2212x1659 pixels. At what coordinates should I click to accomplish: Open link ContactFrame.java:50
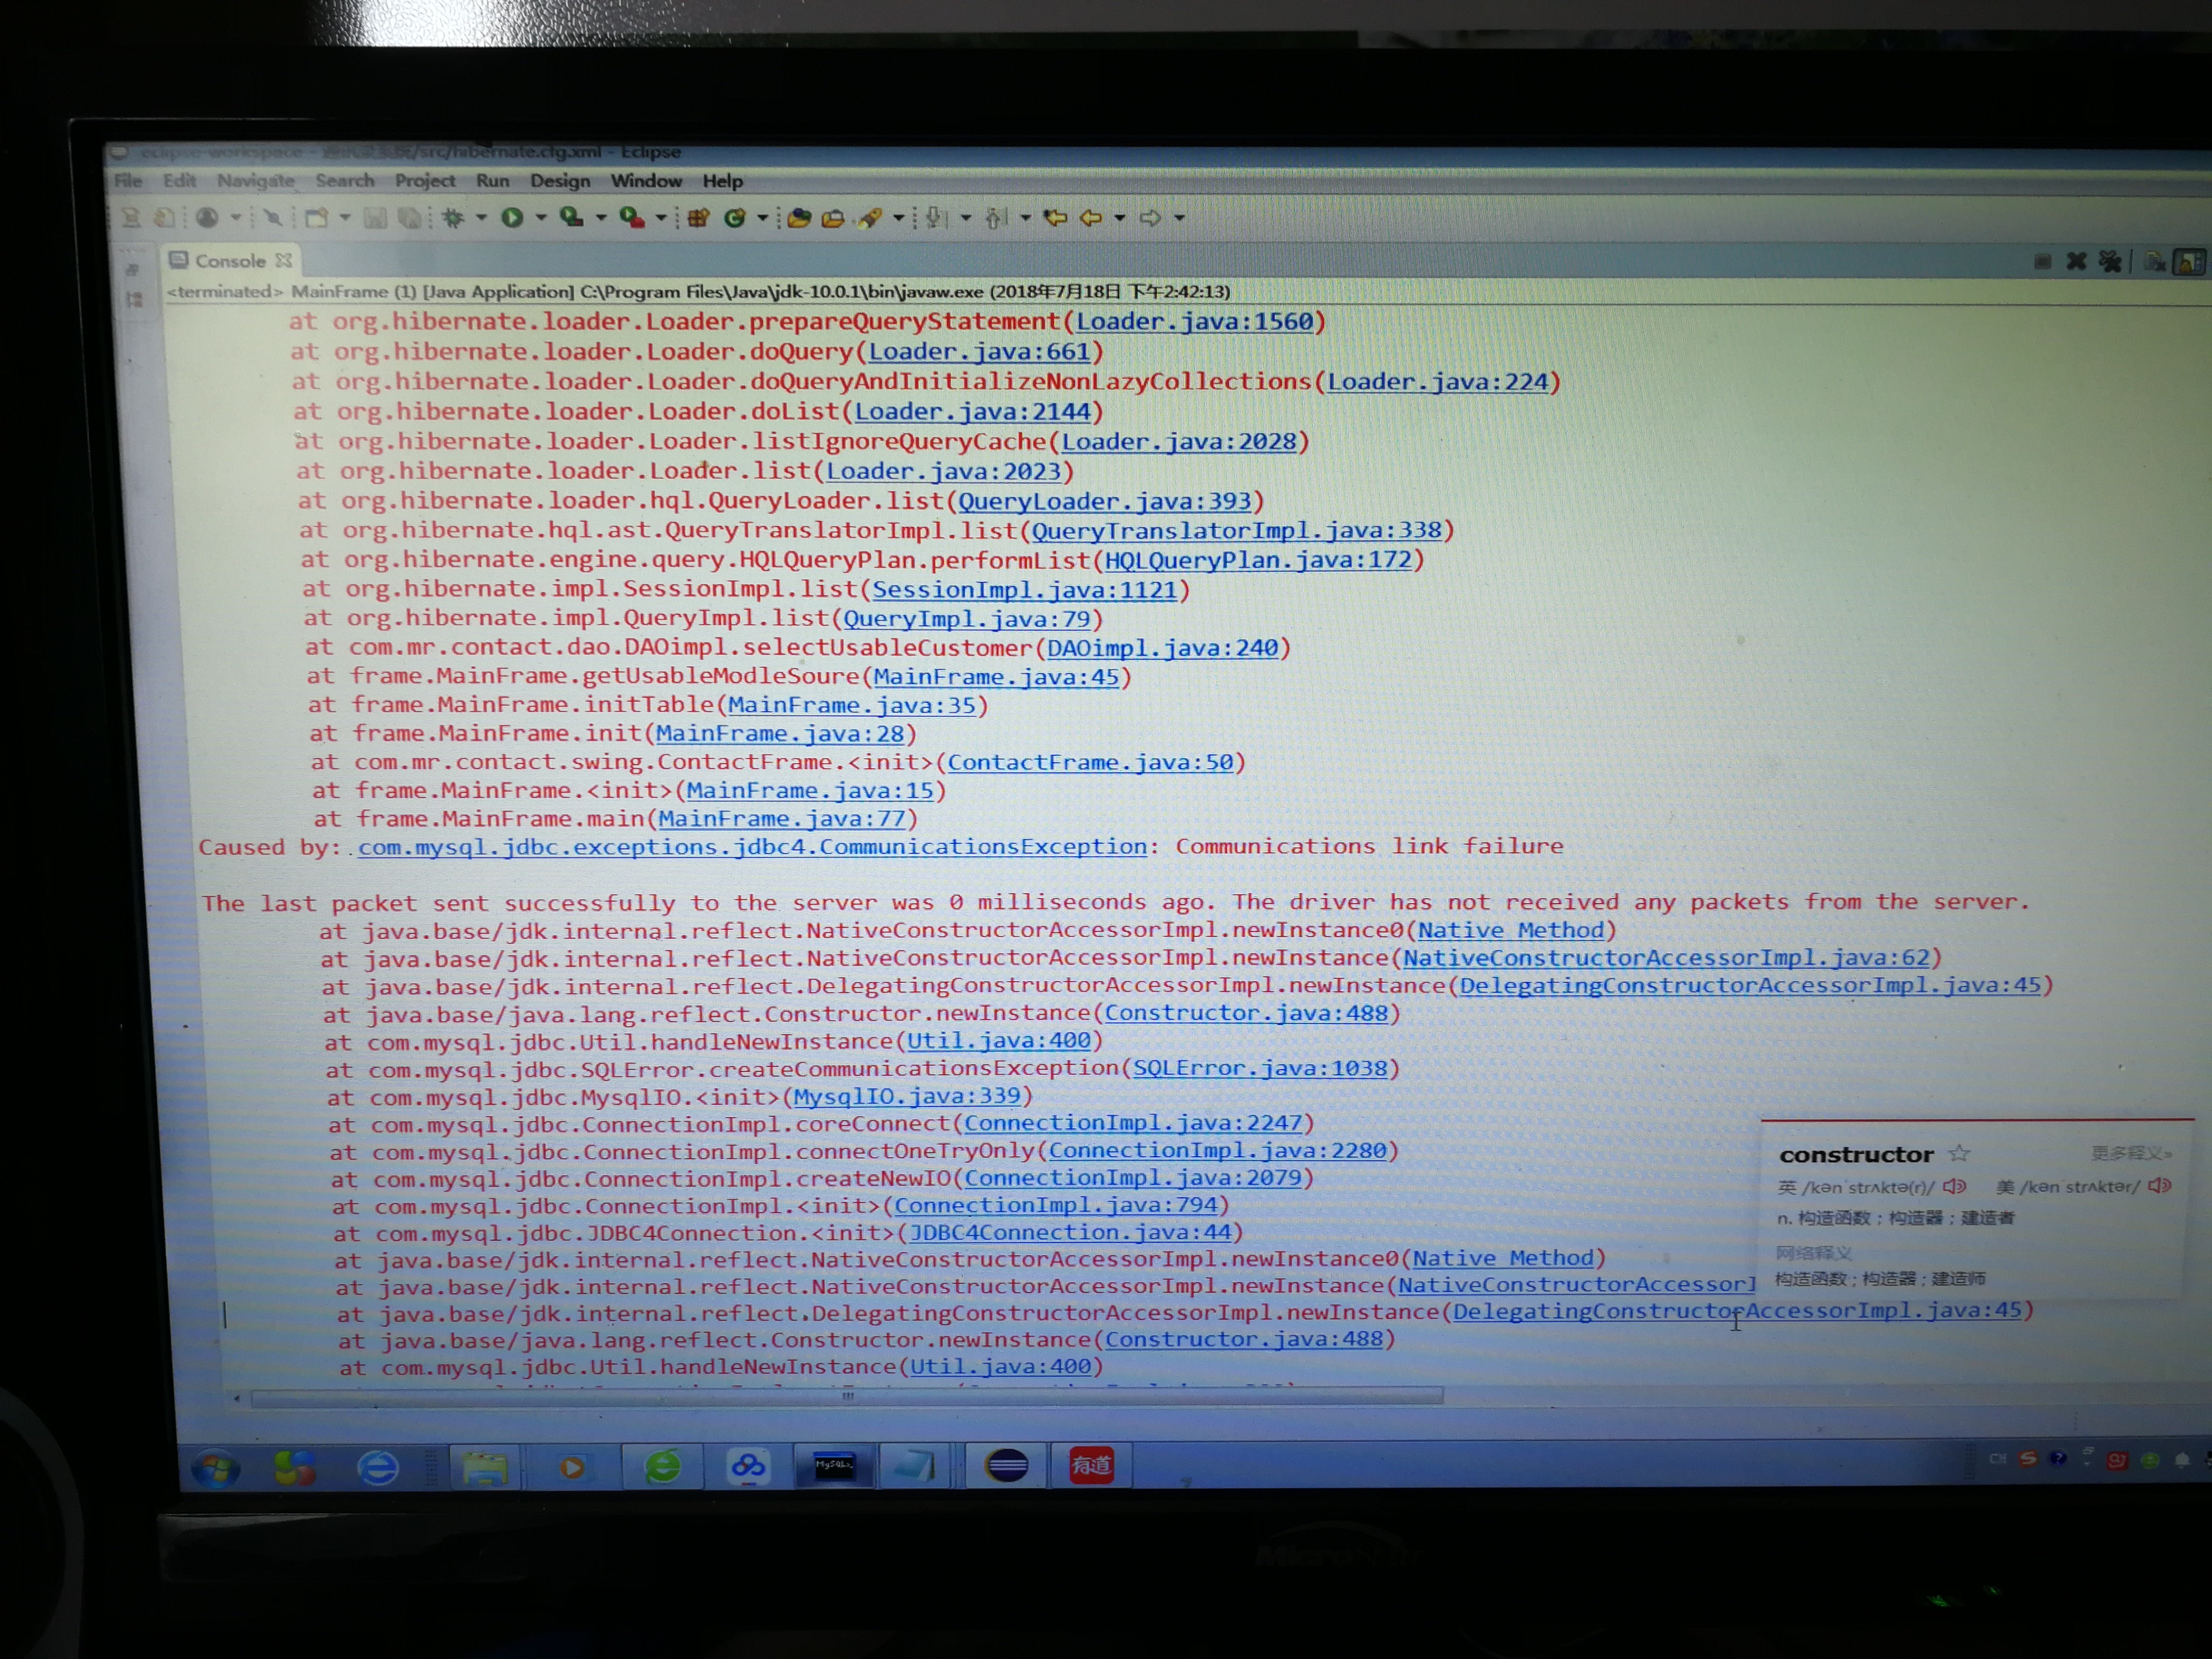[1090, 762]
